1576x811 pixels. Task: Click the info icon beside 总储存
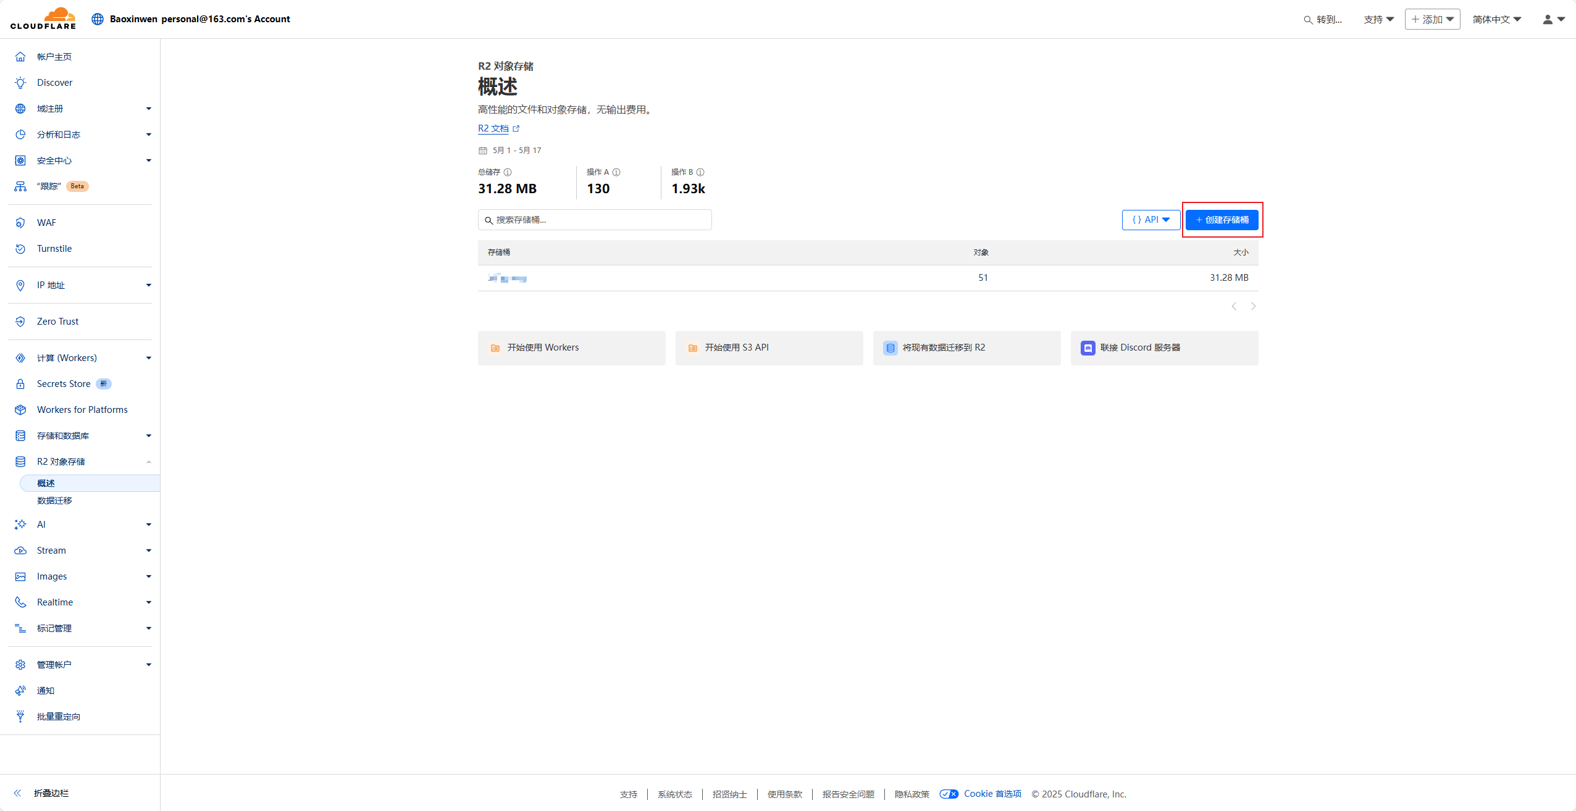(508, 172)
